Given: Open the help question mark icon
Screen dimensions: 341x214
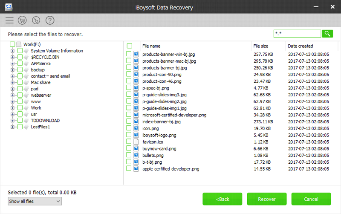Looking at the screenshot, I should tap(50, 20).
